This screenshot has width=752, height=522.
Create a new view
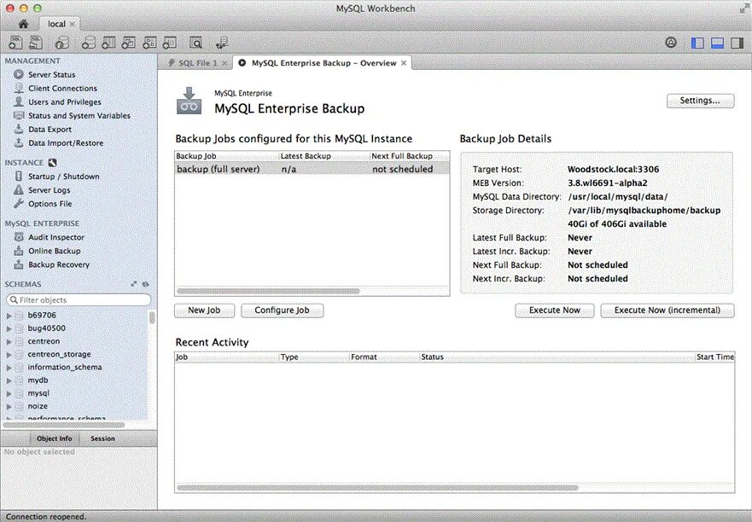(x=127, y=42)
